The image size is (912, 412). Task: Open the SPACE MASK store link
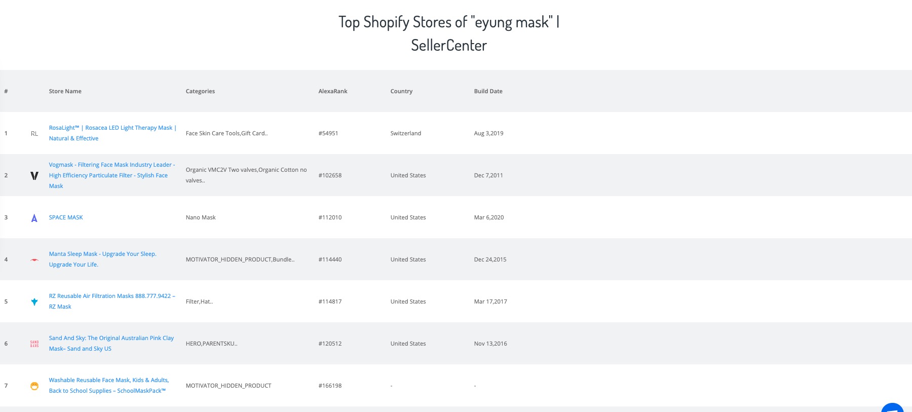[66, 217]
